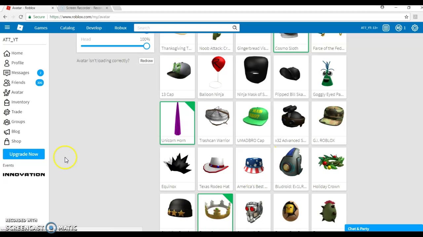Open the Games menu

(x=41, y=28)
